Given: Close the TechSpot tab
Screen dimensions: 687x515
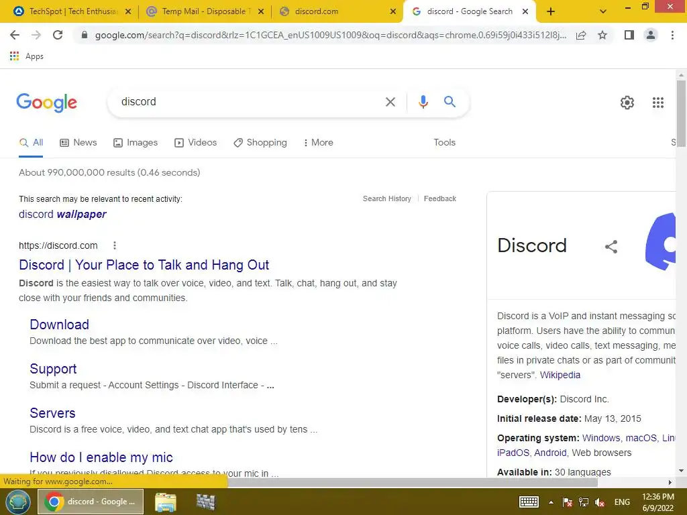Looking at the screenshot, I should (128, 11).
